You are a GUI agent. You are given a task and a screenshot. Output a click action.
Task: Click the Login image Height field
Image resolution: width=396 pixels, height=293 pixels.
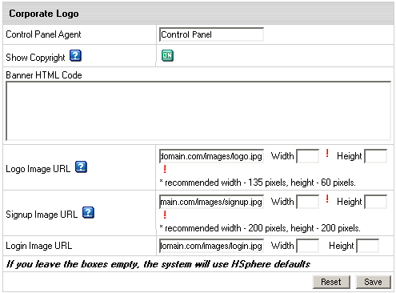368,246
